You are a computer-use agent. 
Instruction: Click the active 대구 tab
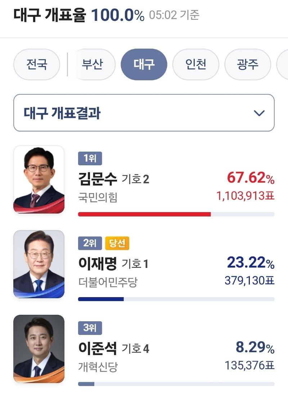click(x=144, y=64)
